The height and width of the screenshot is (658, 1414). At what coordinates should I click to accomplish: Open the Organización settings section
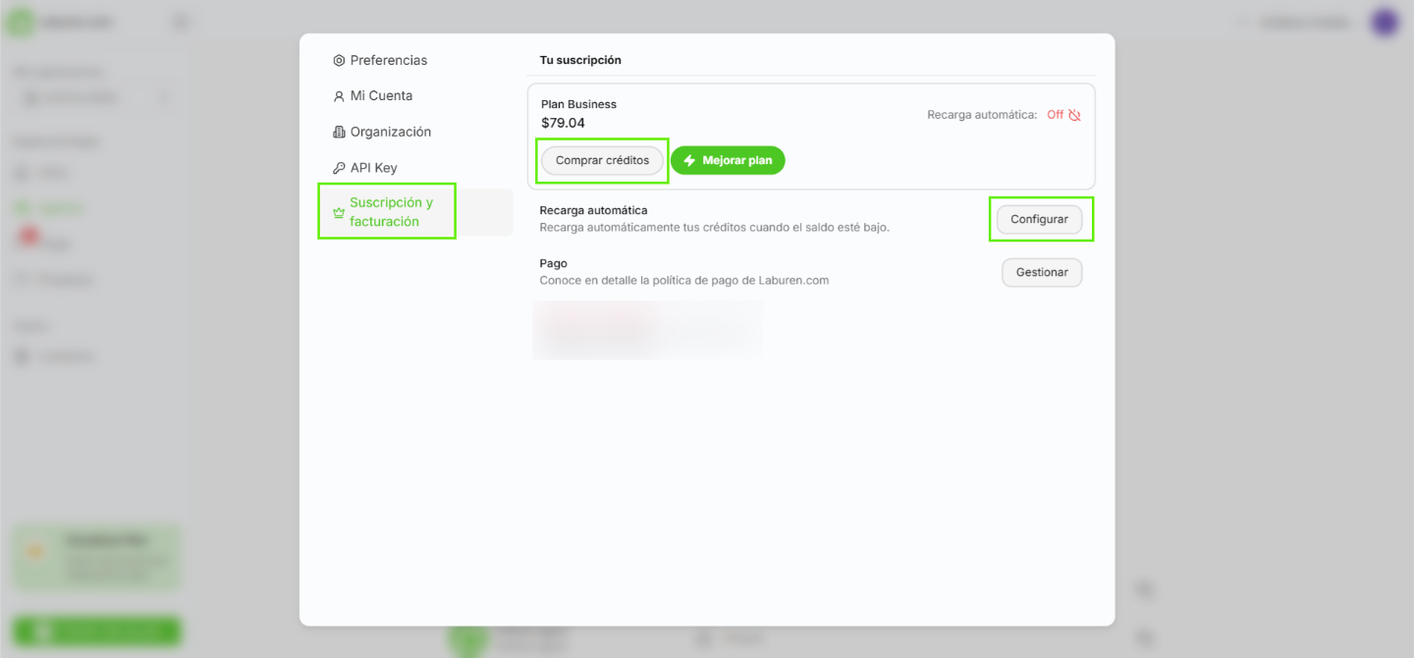390,132
